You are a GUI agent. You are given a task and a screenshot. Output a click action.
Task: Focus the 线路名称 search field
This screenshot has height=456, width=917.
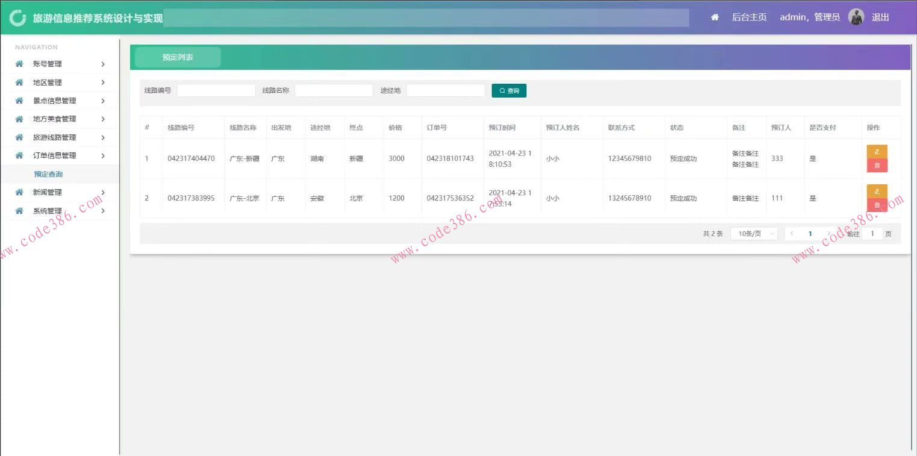pos(334,90)
